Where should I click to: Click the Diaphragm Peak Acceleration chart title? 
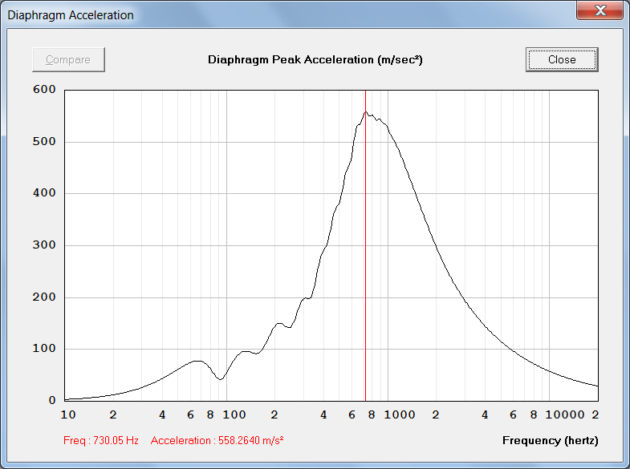(315, 60)
